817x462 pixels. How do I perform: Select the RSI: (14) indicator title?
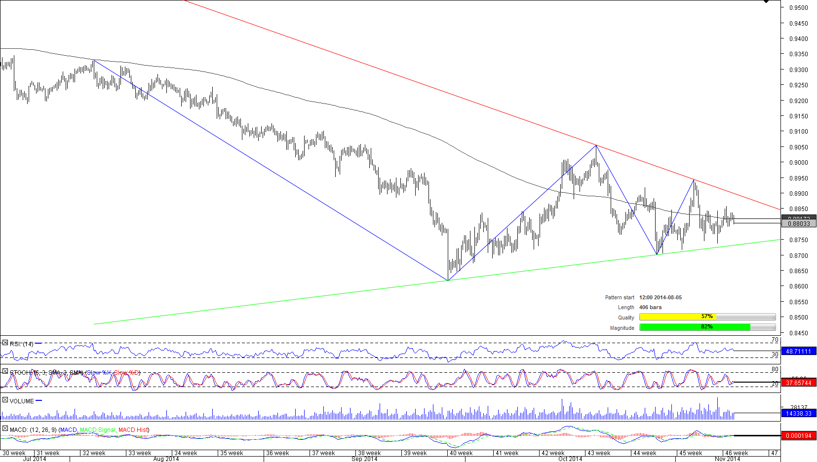click(x=22, y=344)
